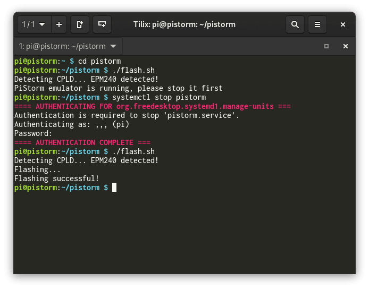The width and height of the screenshot is (369, 289).
Task: Click the 'AUTHENTICATION COMPLETE' line
Action: point(82,142)
